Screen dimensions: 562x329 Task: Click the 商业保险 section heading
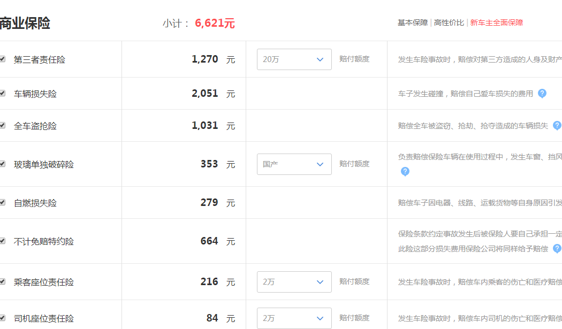coord(25,24)
